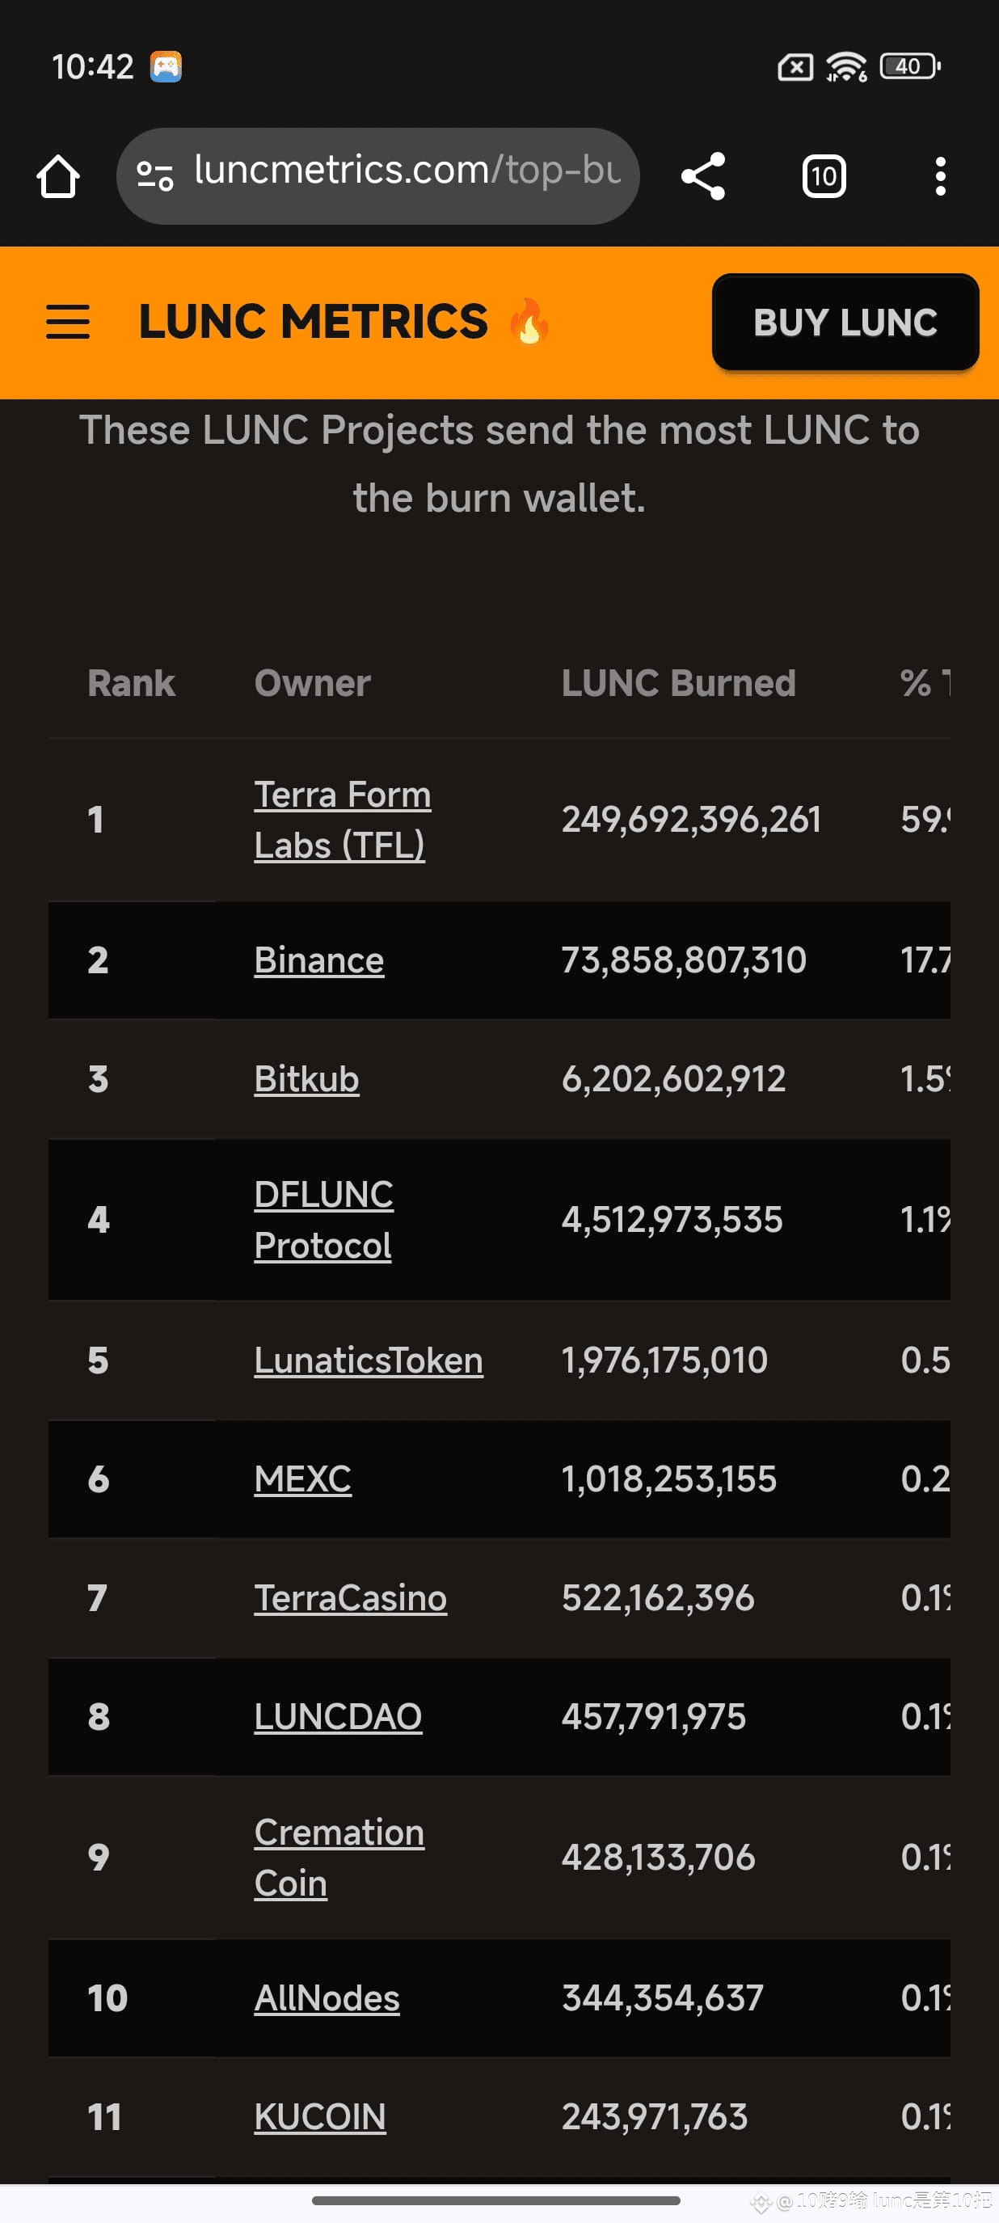Open the three-dot browser menu
The height and width of the screenshot is (2223, 999).
940,176
